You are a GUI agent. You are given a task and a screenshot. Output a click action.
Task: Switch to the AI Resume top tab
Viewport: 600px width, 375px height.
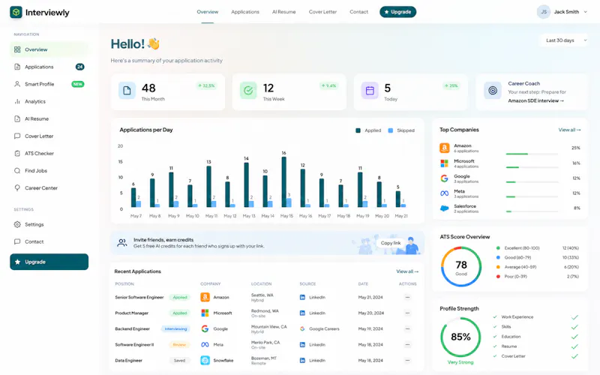click(x=284, y=12)
